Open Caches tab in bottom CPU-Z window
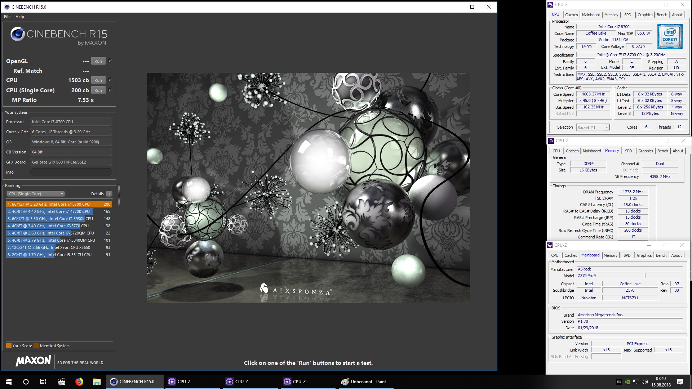The image size is (692, 389). [x=571, y=255]
